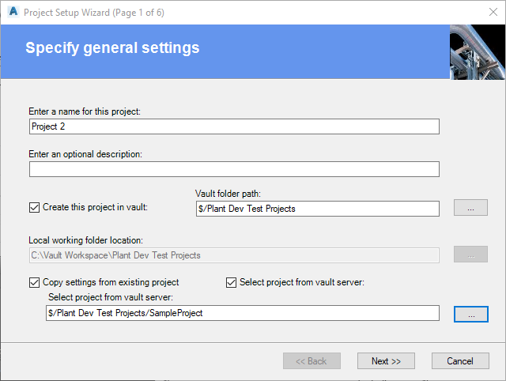
Task: Click browse button for local working folder
Action: (470, 255)
